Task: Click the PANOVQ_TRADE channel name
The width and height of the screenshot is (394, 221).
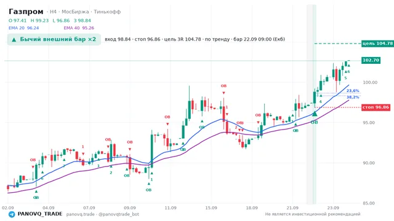Action: coord(40,214)
